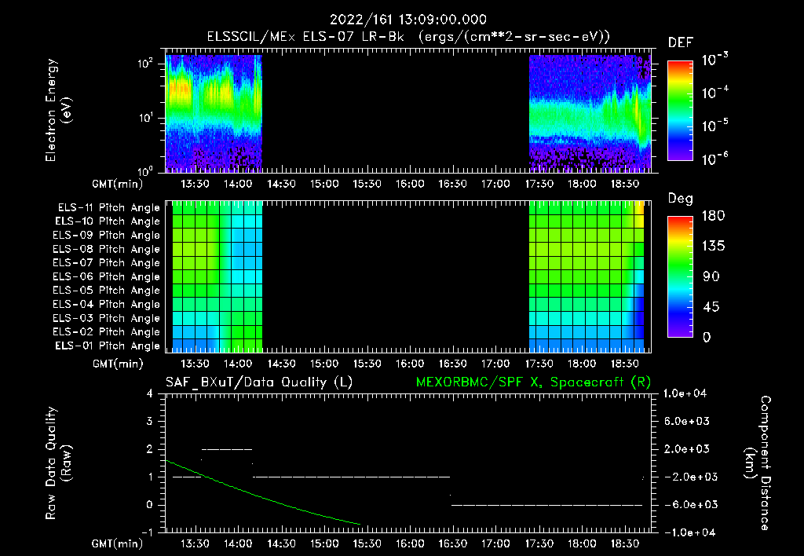Select the ELS-02 Pitch Angle row label

107,332
